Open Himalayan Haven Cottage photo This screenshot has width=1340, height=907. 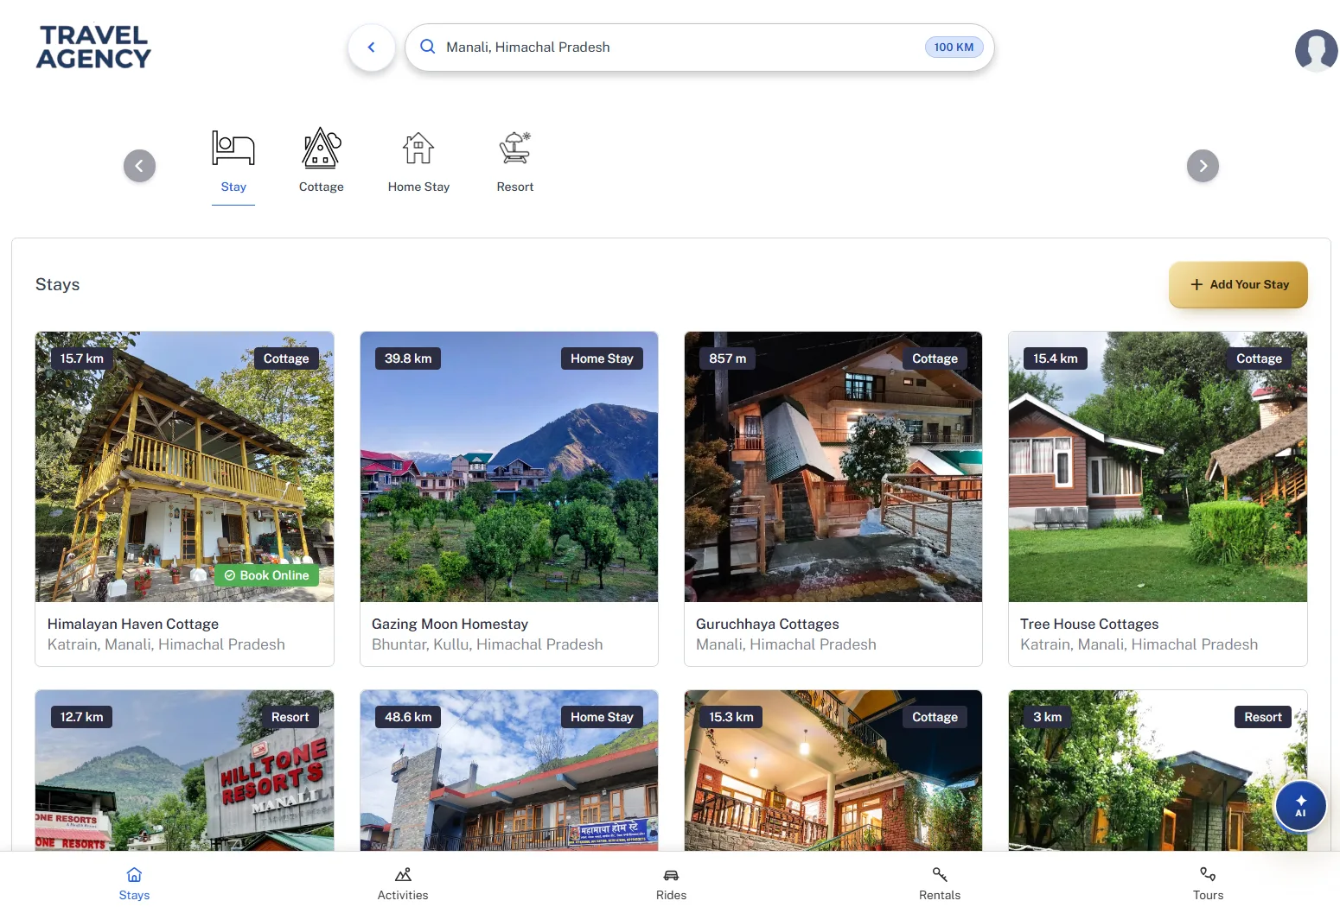pos(184,466)
